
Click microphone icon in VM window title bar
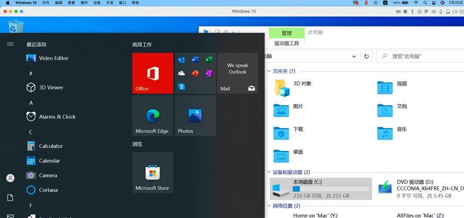click(441, 11)
